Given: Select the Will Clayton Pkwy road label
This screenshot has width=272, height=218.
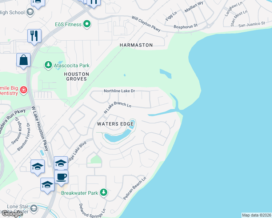Looking at the screenshot, I should tap(146, 24).
